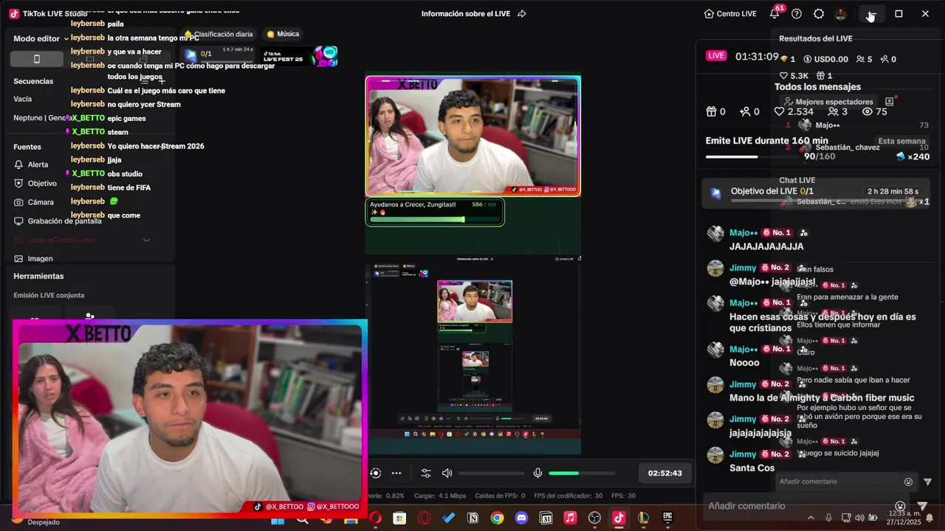
Task: Open scene list options next to Secuencias
Action: point(146,81)
